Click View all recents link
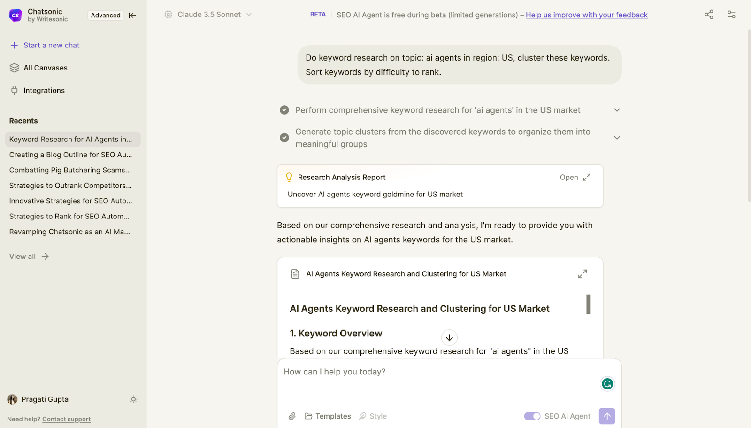The width and height of the screenshot is (751, 428). (29, 257)
